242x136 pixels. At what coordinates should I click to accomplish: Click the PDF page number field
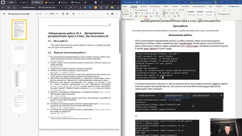(37, 14)
